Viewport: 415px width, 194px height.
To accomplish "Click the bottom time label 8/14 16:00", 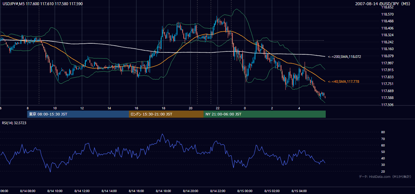I will pos(136,191).
